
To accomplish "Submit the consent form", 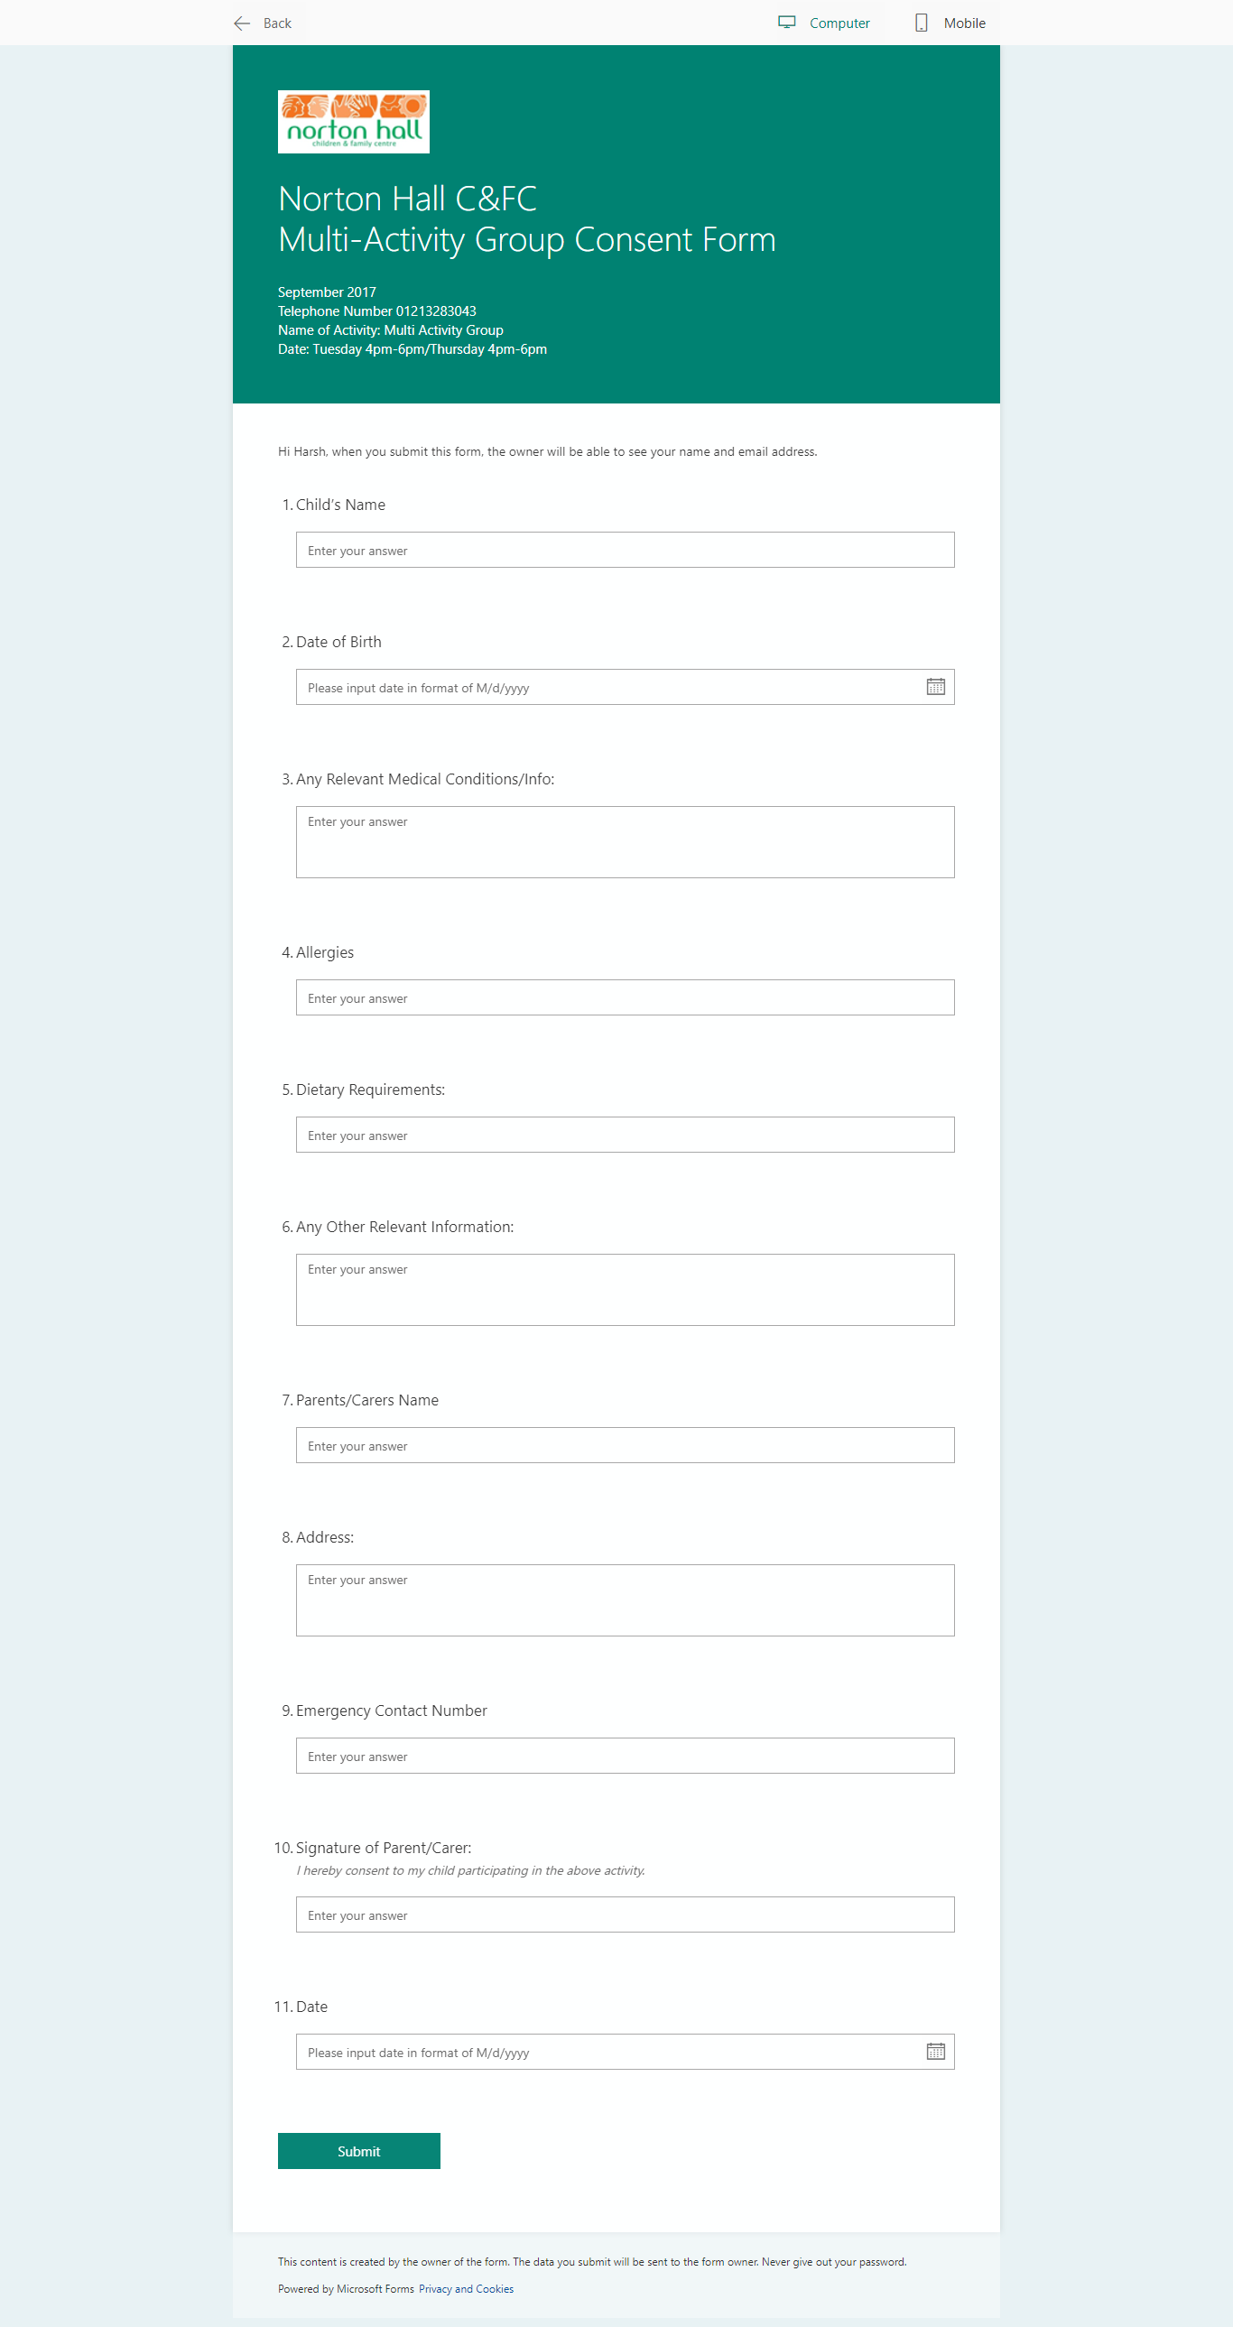I will (358, 2151).
